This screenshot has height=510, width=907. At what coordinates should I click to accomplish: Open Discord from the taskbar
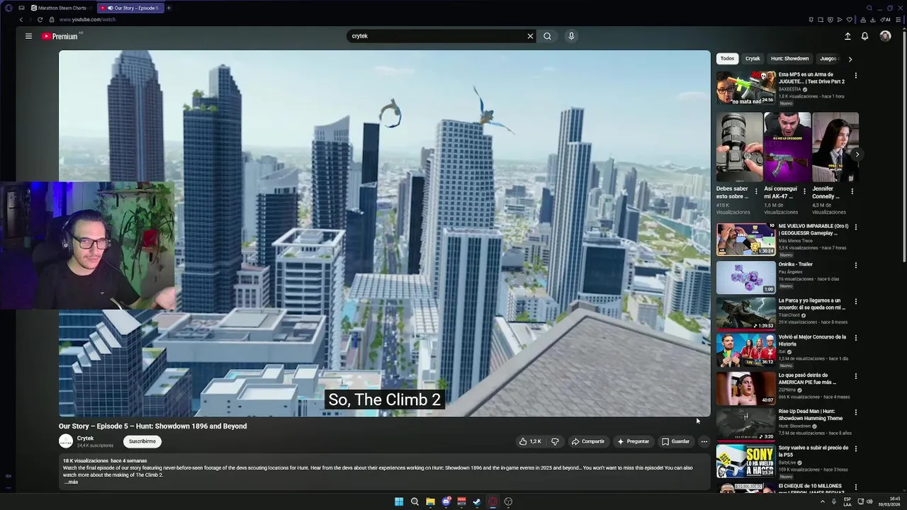pyautogui.click(x=446, y=501)
